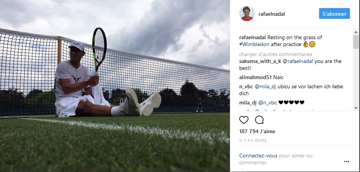Open the rafaelnadal username in header
The image size is (360, 172).
(272, 14)
